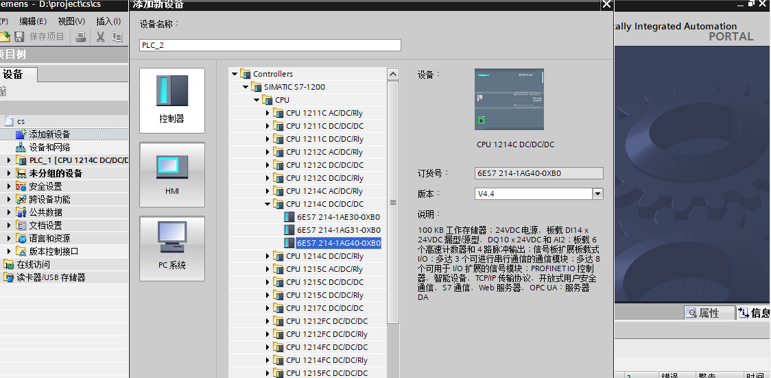Click the Copy toolbar icon
The height and width of the screenshot is (378, 771).
[117, 37]
